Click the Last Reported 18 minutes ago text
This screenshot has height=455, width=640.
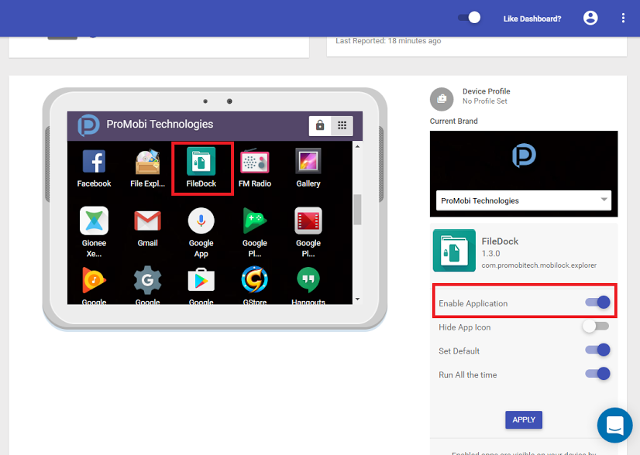[388, 41]
